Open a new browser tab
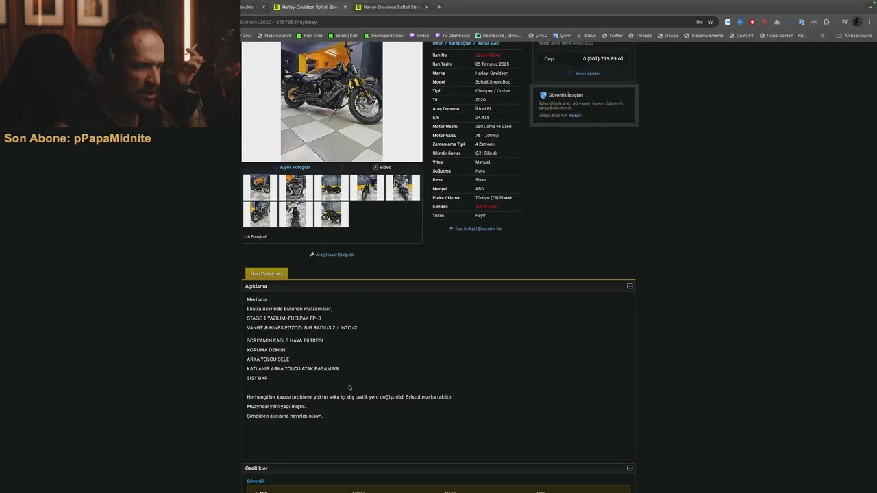 point(439,7)
